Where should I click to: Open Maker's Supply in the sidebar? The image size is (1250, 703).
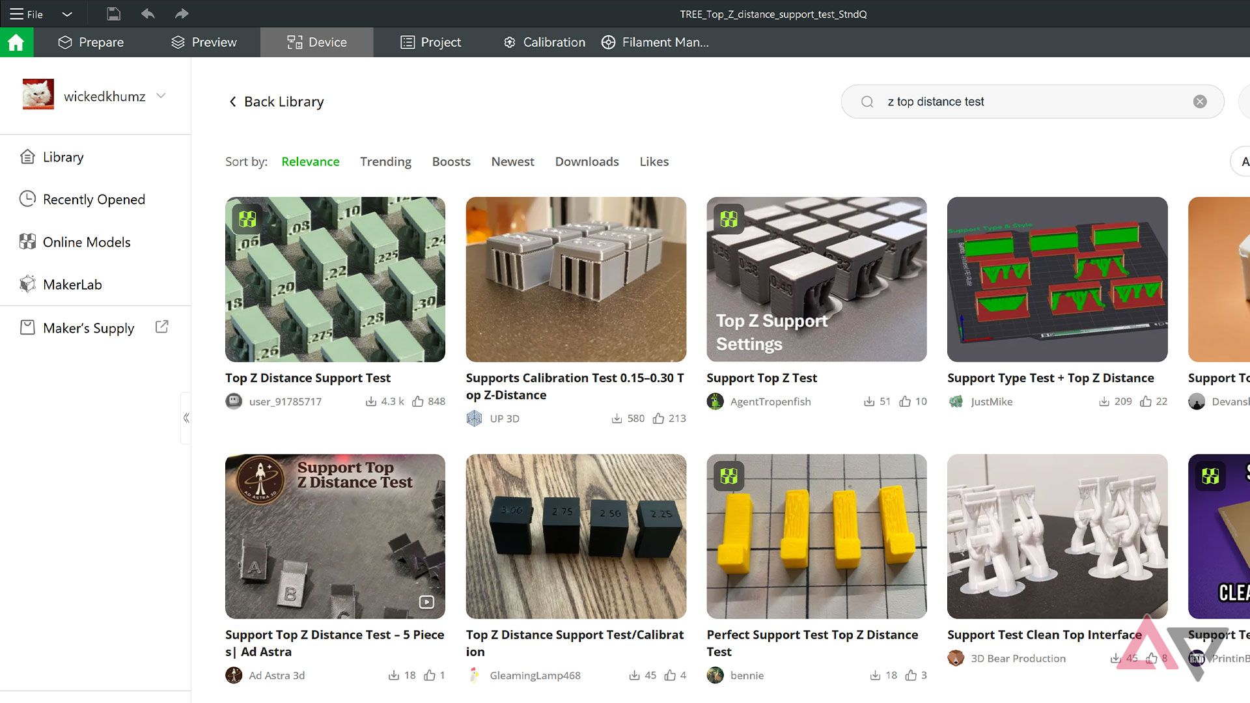pos(77,327)
